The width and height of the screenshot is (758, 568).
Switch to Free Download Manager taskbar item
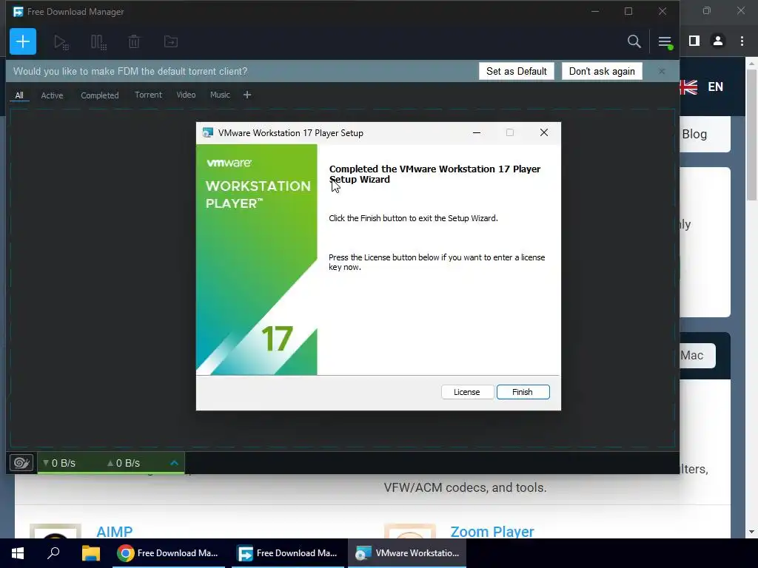tap(288, 553)
